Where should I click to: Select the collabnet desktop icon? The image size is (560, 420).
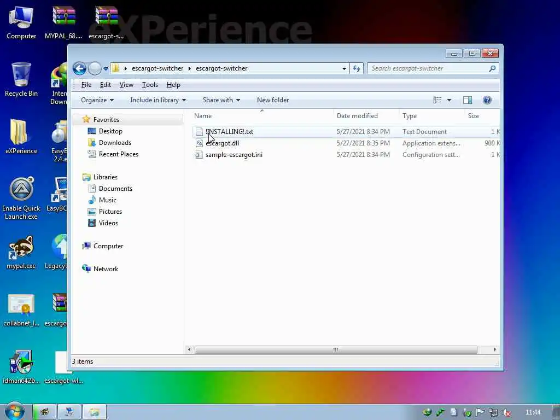pyautogui.click(x=21, y=310)
